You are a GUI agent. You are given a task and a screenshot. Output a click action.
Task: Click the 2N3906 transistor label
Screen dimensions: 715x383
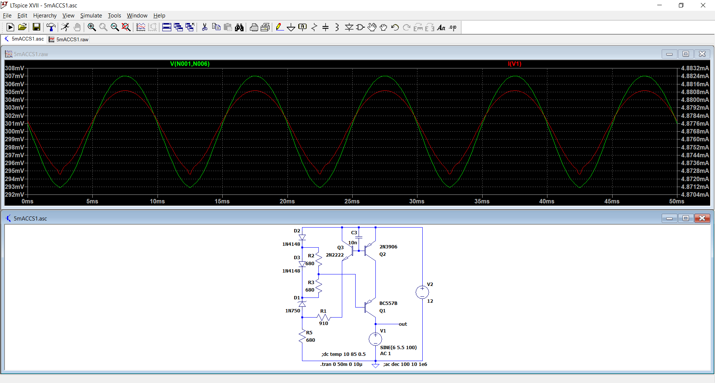click(388, 247)
